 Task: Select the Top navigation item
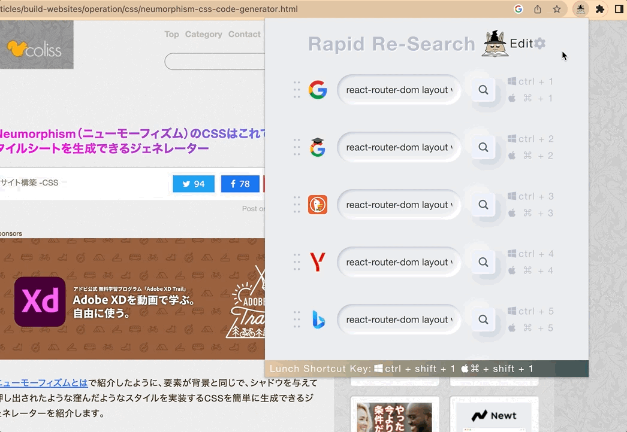[x=171, y=34]
